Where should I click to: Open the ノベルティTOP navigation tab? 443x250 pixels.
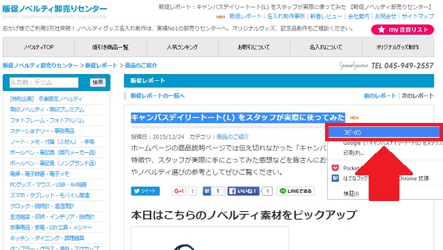click(39, 47)
